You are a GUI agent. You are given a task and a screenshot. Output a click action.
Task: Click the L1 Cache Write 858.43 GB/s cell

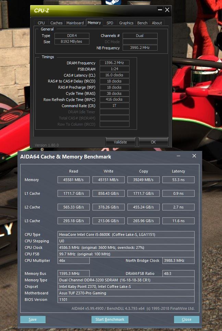click(x=109, y=193)
